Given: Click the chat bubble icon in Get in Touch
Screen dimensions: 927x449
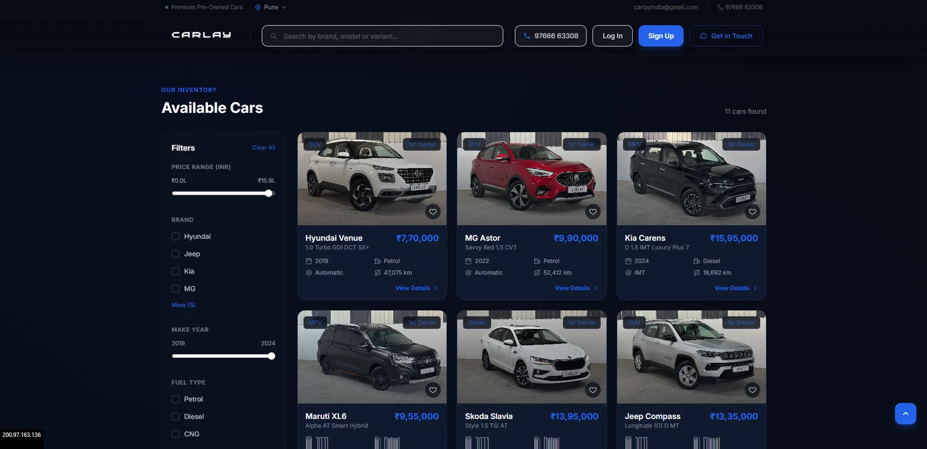Looking at the screenshot, I should coord(703,36).
